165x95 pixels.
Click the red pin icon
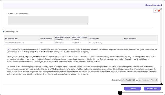pyautogui.click(x=156, y=10)
